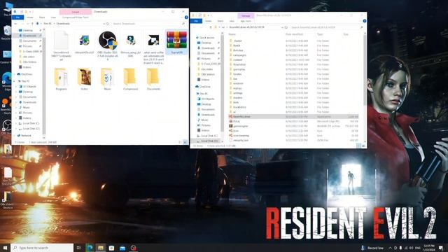Click Search Downloads field
Image resolution: width=448 pixels, height=252 pixels.
pyautogui.click(x=148, y=24)
